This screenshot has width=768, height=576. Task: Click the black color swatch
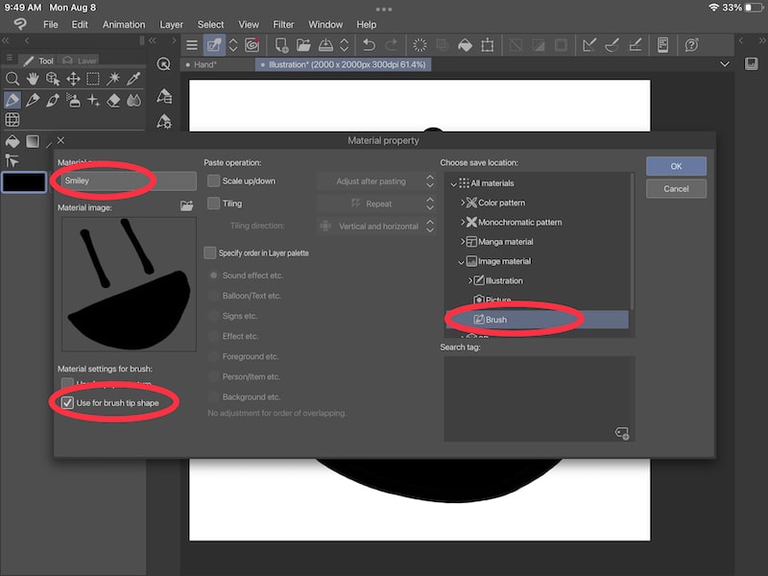point(23,182)
